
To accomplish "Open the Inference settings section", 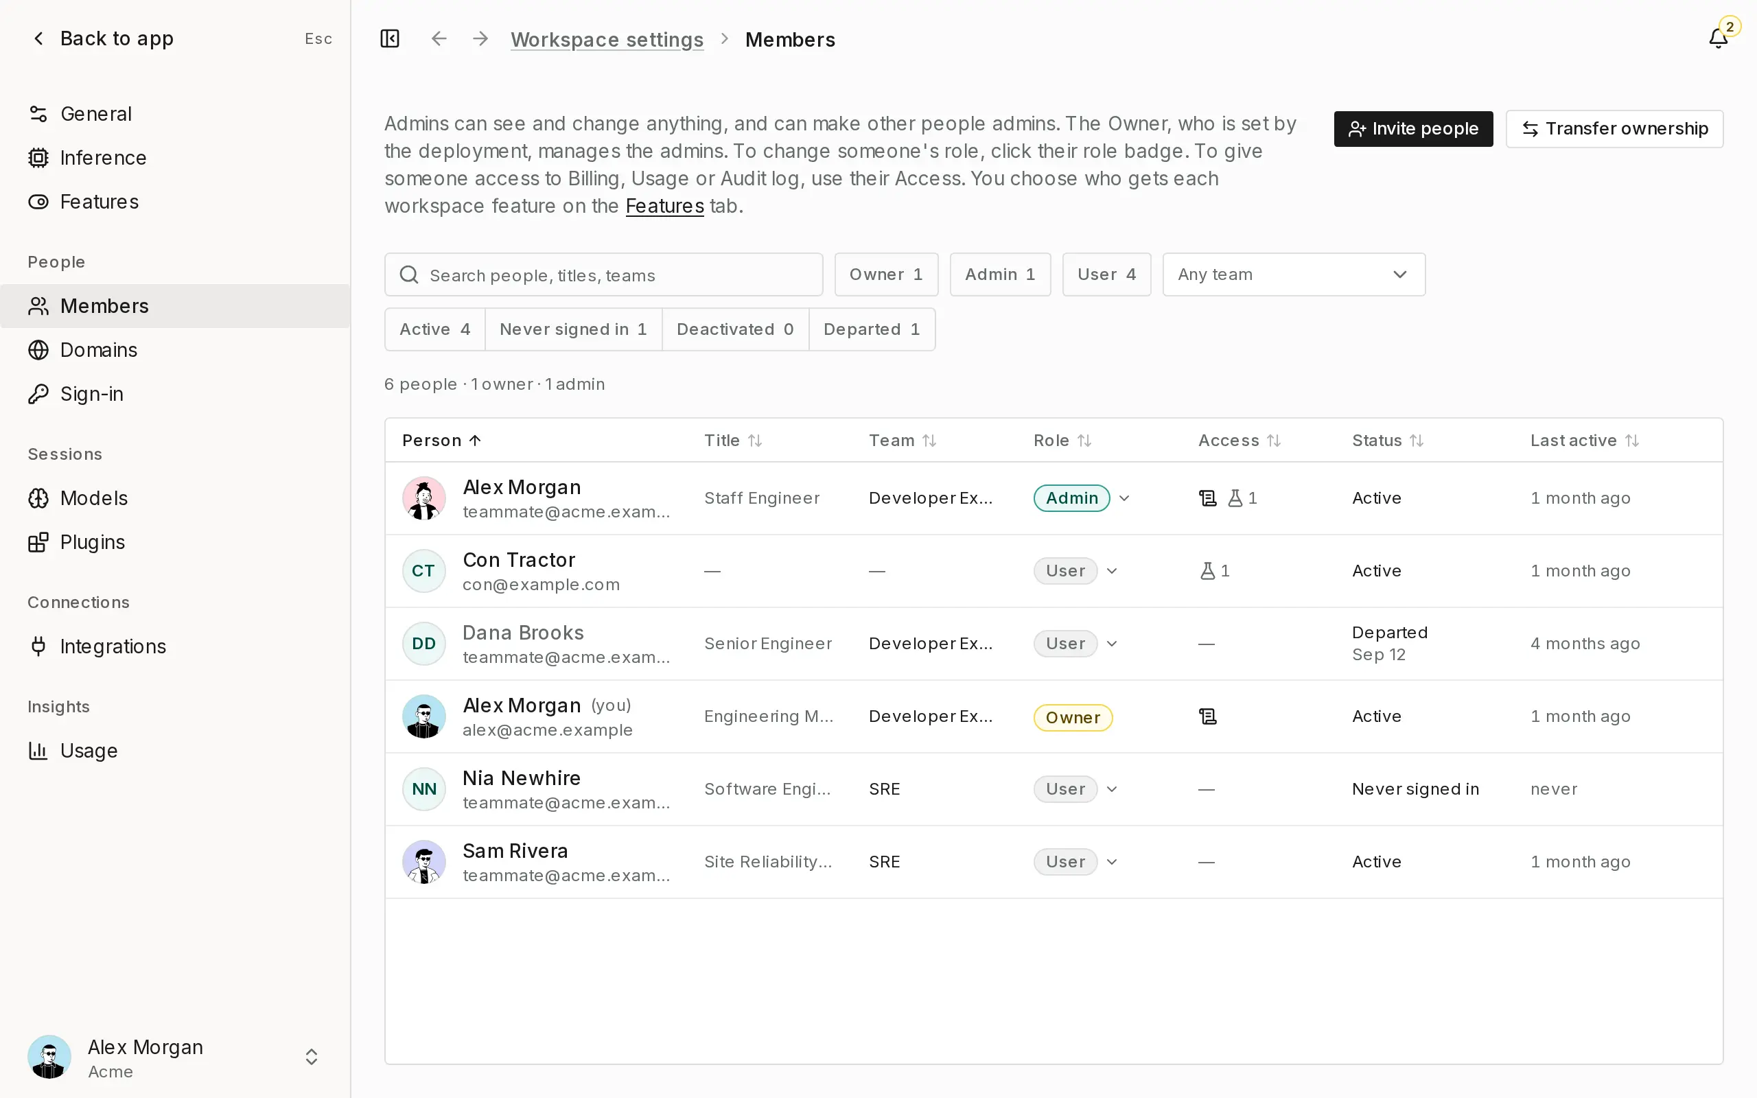I will tap(175, 158).
